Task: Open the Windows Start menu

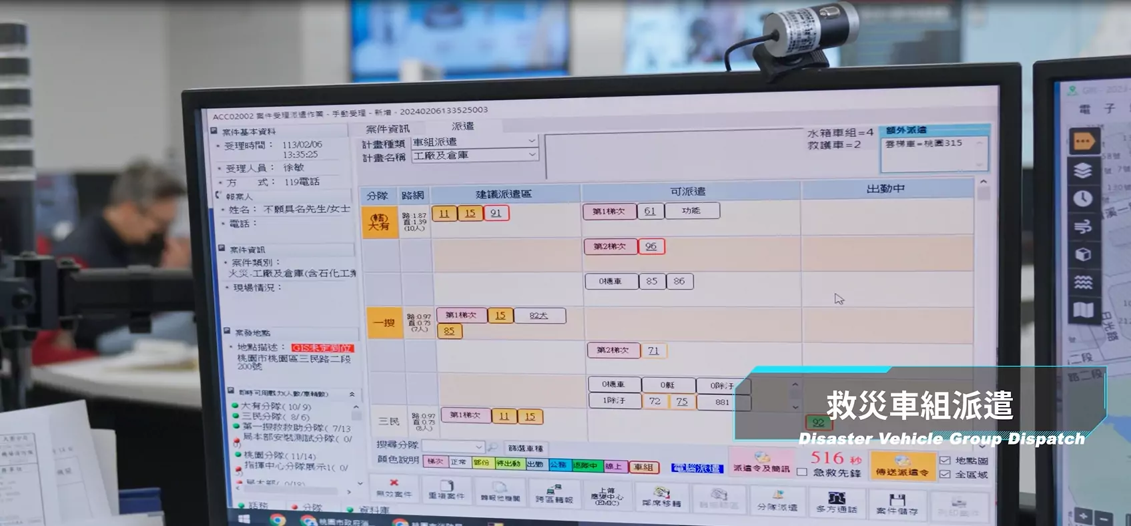Action: tap(244, 519)
